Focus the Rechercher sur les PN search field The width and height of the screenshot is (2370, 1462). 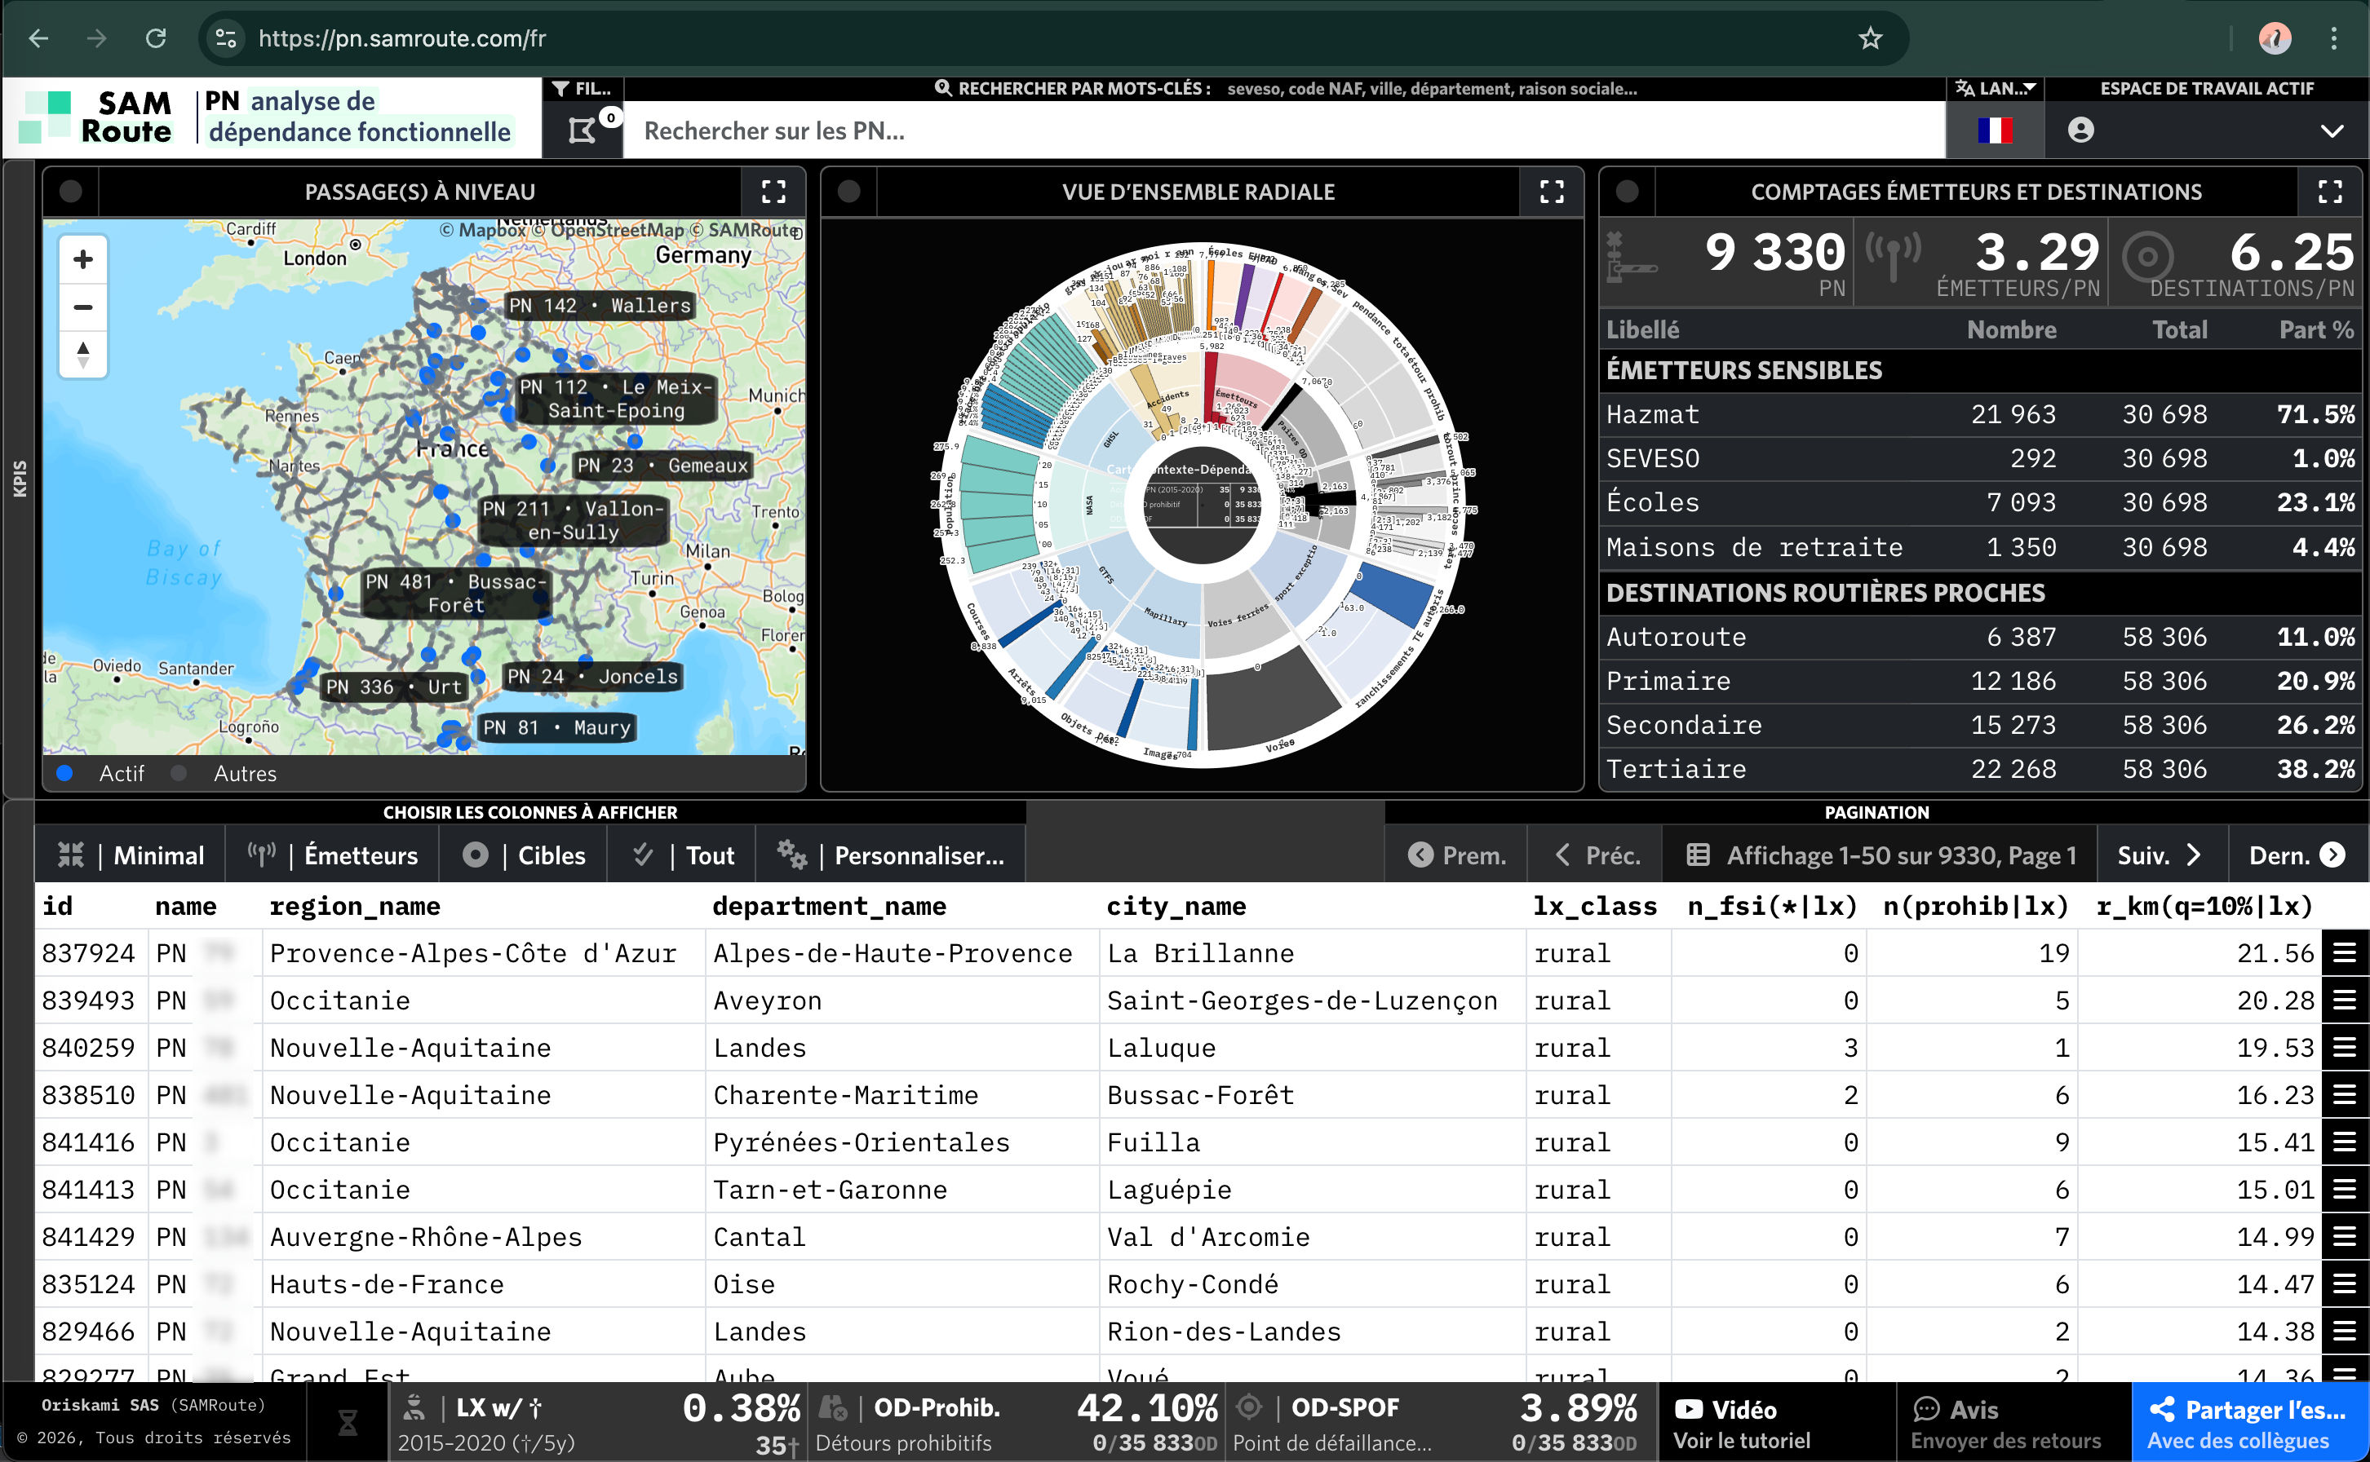(x=1283, y=130)
